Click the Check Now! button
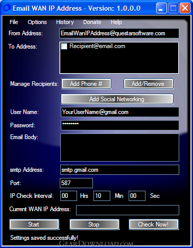This screenshot has height=248, width=193. (154, 224)
